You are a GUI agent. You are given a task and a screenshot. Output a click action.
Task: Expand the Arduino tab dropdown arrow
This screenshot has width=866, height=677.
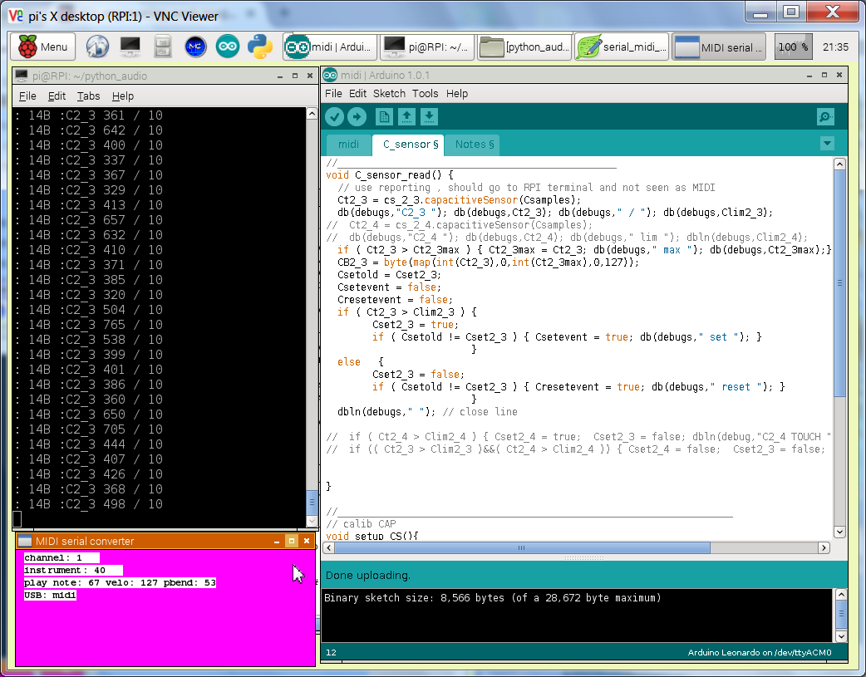[x=826, y=144]
